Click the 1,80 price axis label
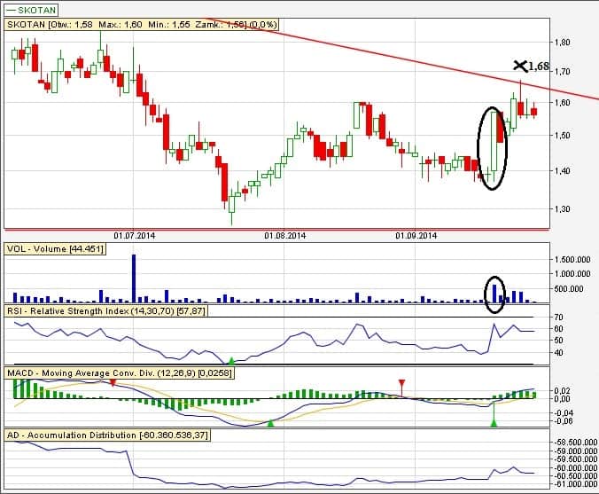599x494 pixels. (564, 42)
